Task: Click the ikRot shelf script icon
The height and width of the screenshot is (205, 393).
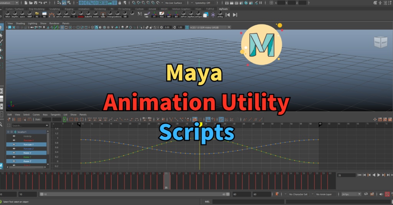Action: pyautogui.click(x=8, y=15)
